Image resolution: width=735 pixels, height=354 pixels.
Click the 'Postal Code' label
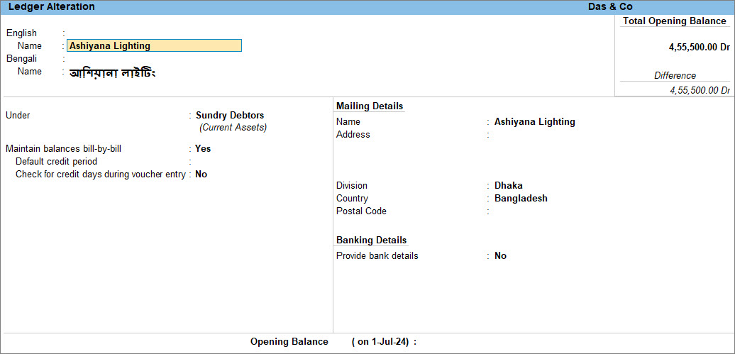[361, 211]
